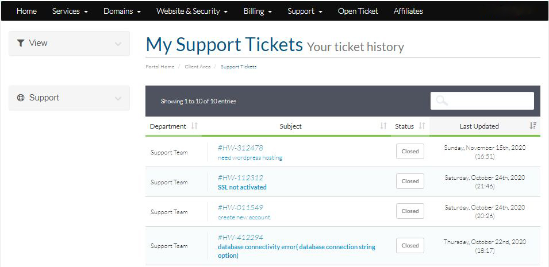Open Website & Security dropdown menu

click(192, 11)
